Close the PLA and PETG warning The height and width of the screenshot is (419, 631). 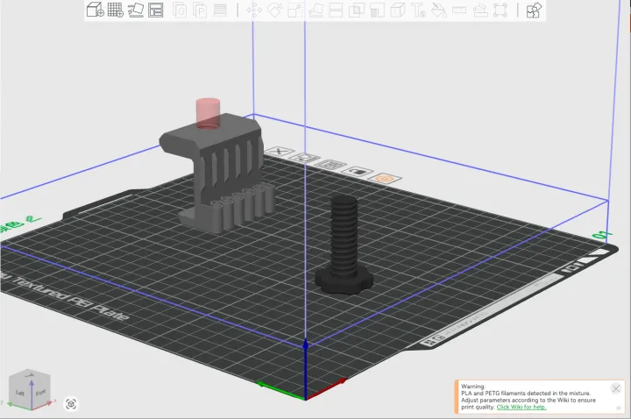pyautogui.click(x=616, y=388)
